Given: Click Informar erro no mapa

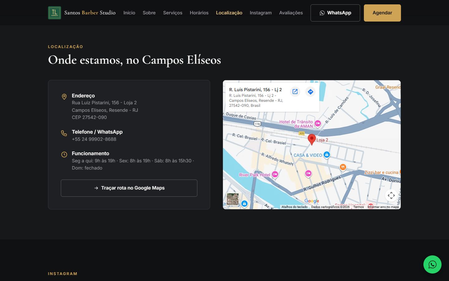Looking at the screenshot, I should (383, 207).
